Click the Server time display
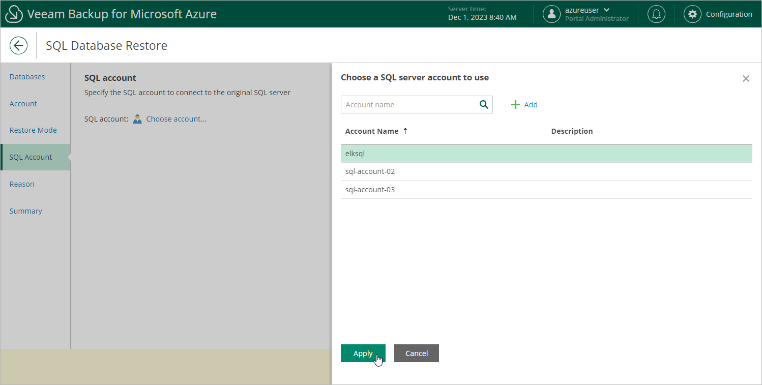 pyautogui.click(x=482, y=14)
